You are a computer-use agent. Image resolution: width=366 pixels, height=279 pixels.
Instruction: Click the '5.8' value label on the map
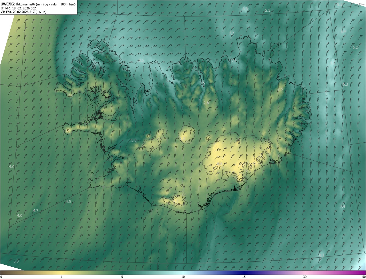tap(134, 140)
